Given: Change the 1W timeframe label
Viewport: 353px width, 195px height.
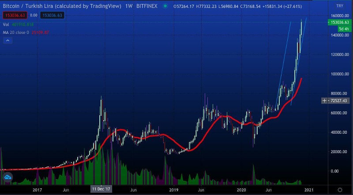Looking at the screenshot, I should pyautogui.click(x=129, y=6).
